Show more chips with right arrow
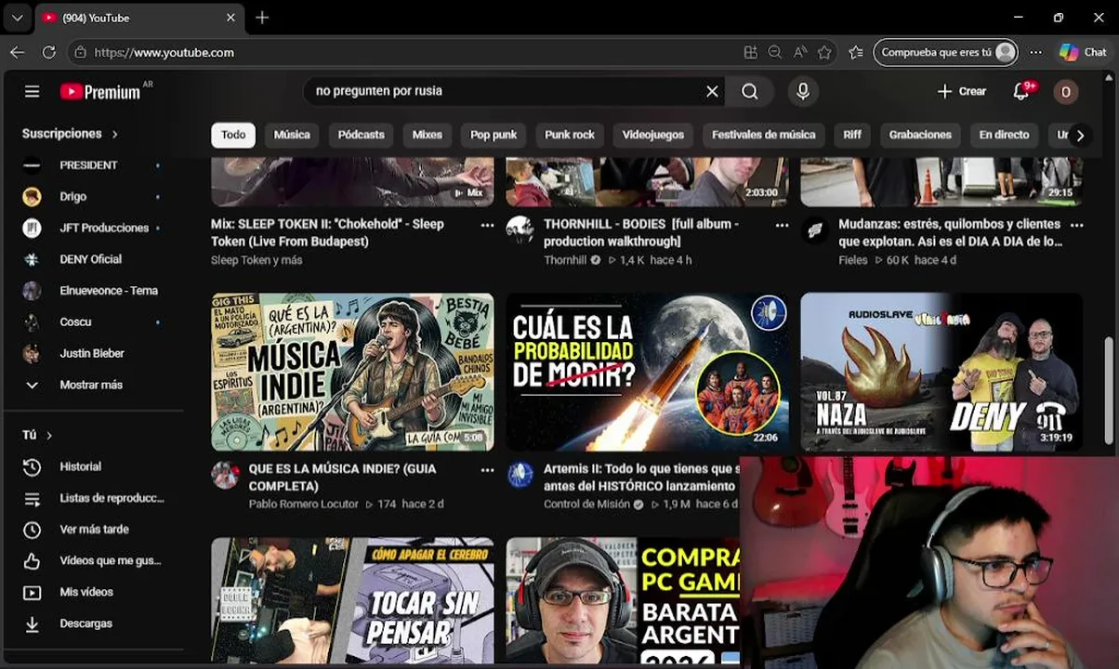 pos(1080,136)
